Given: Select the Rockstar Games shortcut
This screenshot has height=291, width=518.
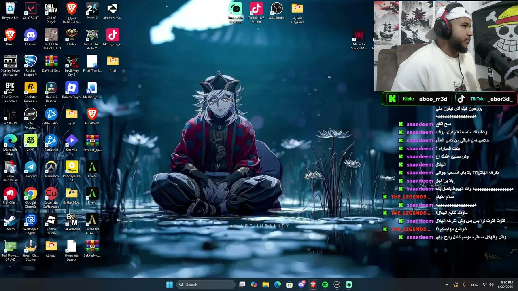Looking at the screenshot, I should click(x=31, y=92).
